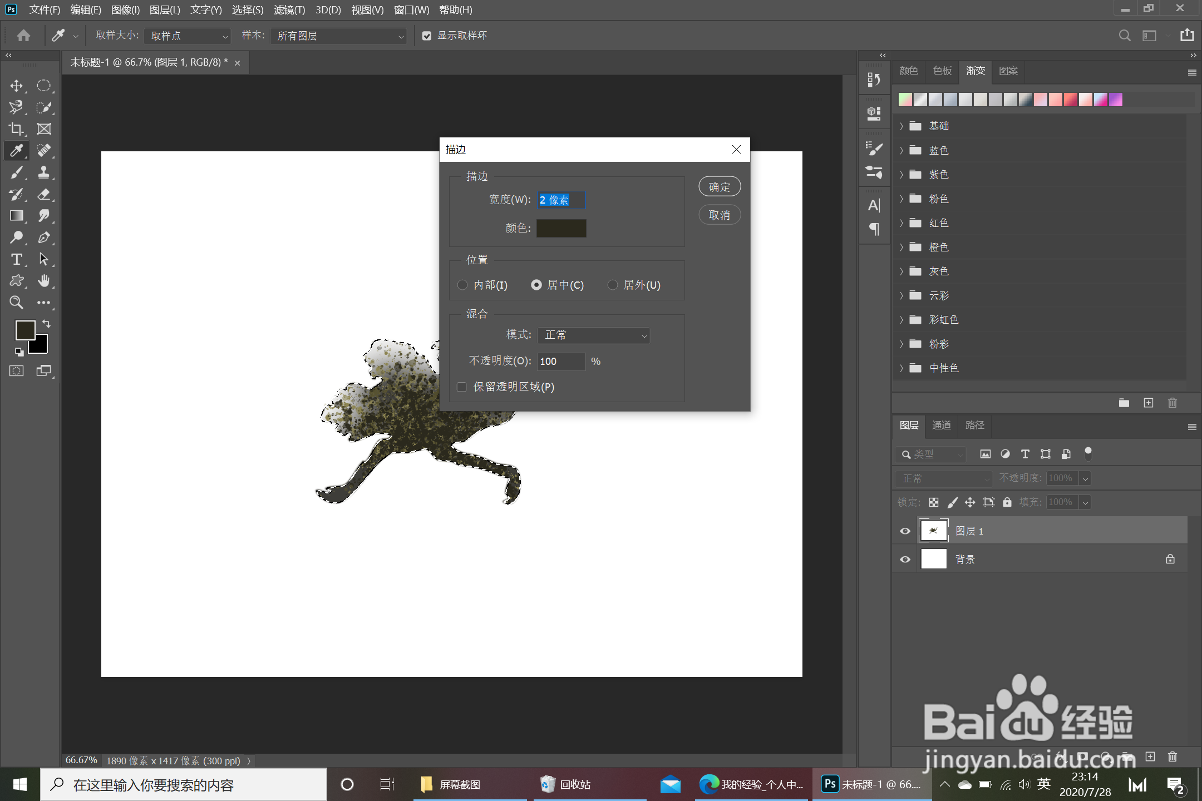The image size is (1202, 801).
Task: Hide the 图层 1 layer visibility
Action: click(905, 531)
